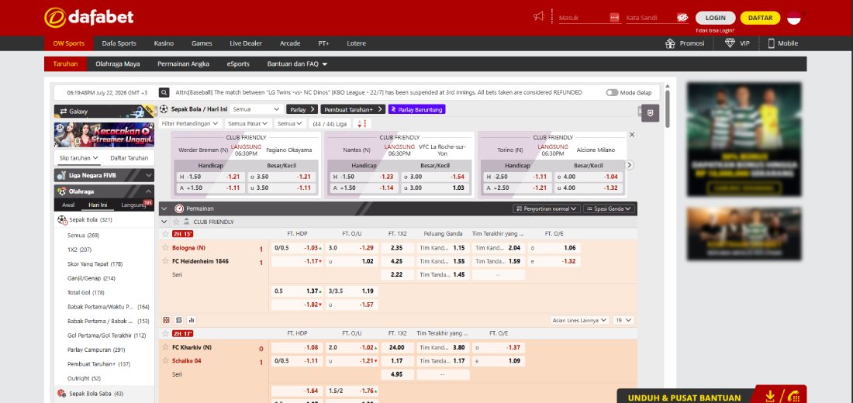The height and width of the screenshot is (403, 853).
Task: Open Semua dropdown beside Sepak Bola / Hari Ini
Action: point(256,109)
